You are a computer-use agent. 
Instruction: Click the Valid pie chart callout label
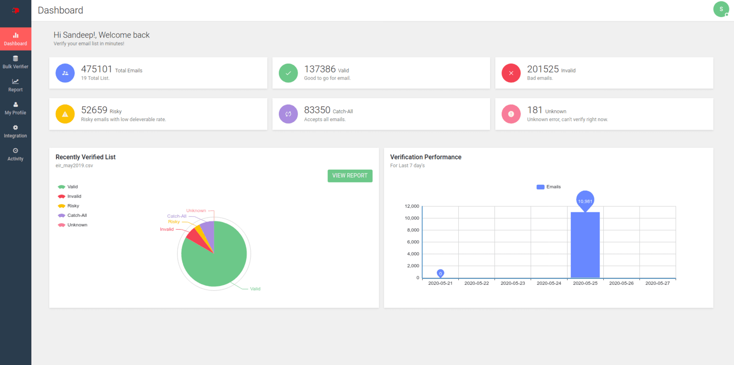[255, 289]
